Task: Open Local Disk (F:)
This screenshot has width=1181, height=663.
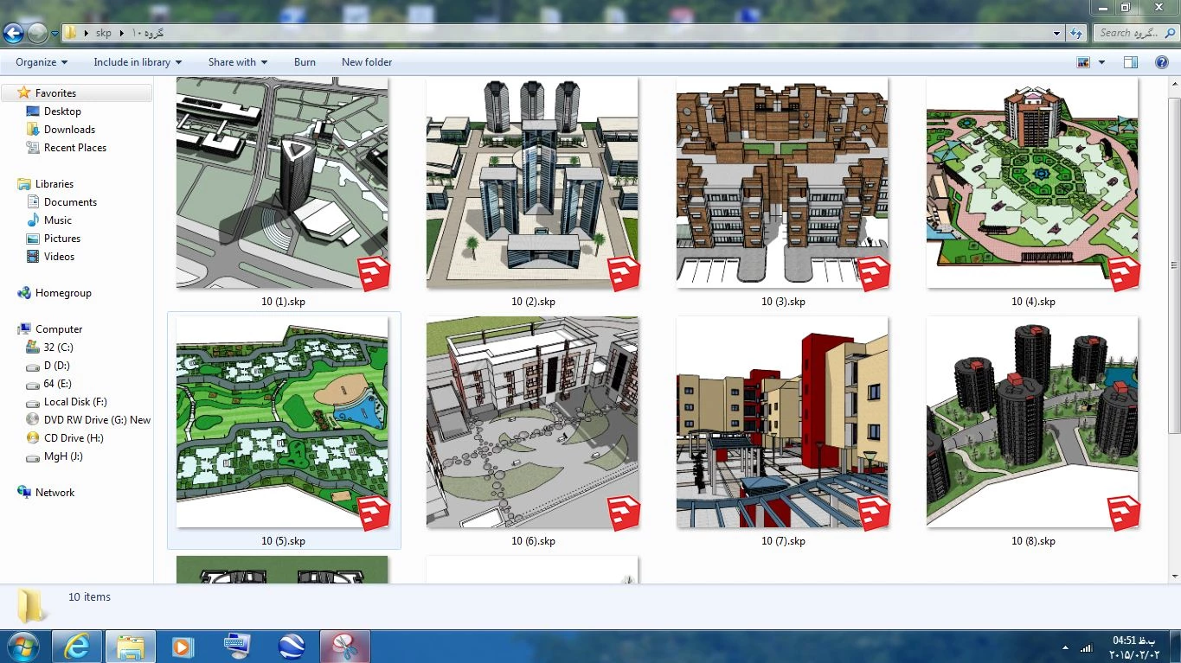Action: (x=75, y=402)
